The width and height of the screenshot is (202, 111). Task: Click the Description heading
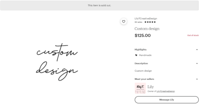[141, 64]
